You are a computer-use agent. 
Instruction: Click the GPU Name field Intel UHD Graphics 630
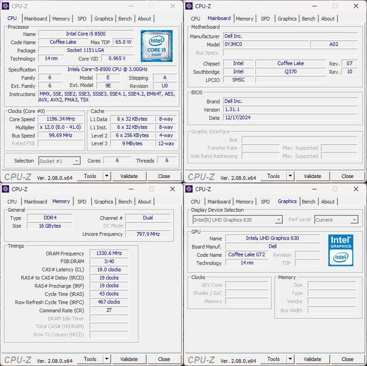point(273,238)
